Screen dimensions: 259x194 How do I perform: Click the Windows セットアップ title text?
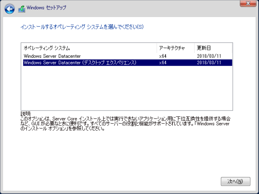pos(46,8)
